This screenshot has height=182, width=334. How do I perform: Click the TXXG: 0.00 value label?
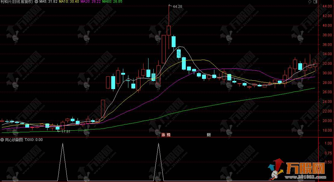point(34,139)
